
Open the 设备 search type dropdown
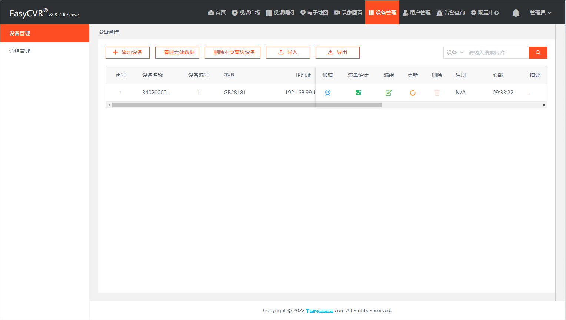(x=455, y=53)
